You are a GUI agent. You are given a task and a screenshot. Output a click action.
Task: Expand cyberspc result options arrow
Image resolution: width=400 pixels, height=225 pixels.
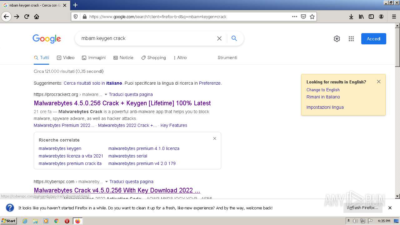point(106,182)
